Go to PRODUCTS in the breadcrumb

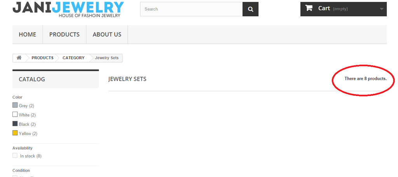click(x=42, y=58)
